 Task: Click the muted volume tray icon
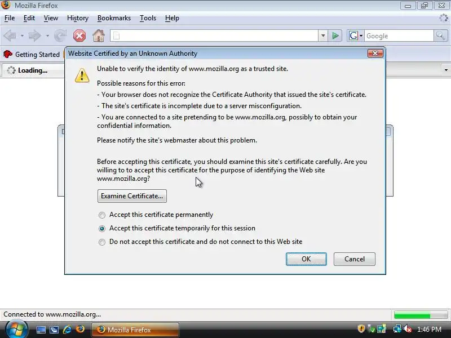pos(408,329)
